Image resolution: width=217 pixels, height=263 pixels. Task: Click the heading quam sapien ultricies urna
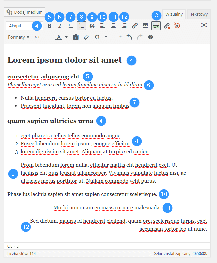coord(50,121)
